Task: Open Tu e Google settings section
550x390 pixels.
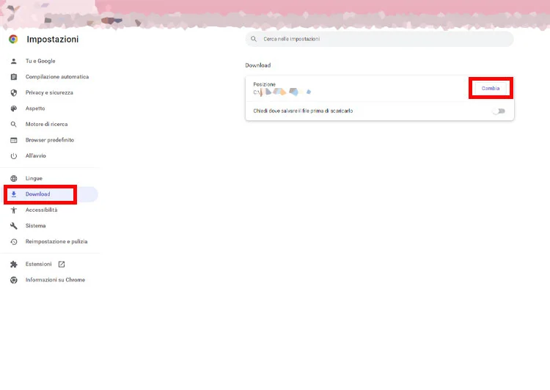Action: coord(40,61)
